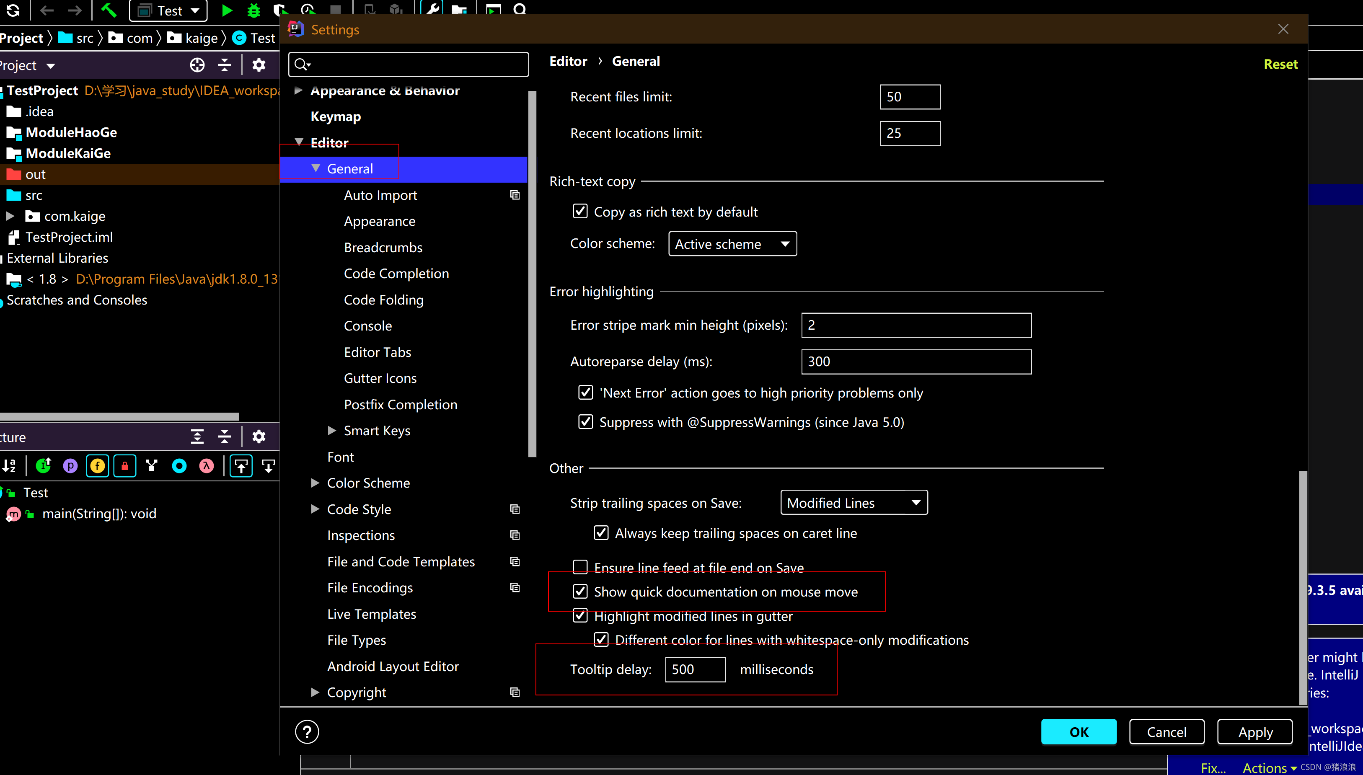Sort Structure alphabetically with a-z icon

coord(9,466)
